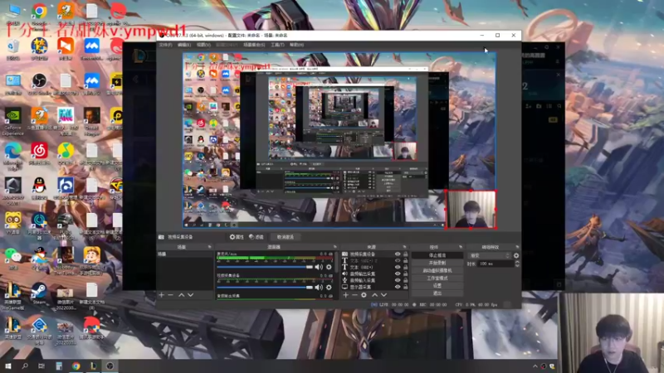The width and height of the screenshot is (664, 373).
Task: Click duration 100 ms stepper arrows
Action: pos(517,264)
